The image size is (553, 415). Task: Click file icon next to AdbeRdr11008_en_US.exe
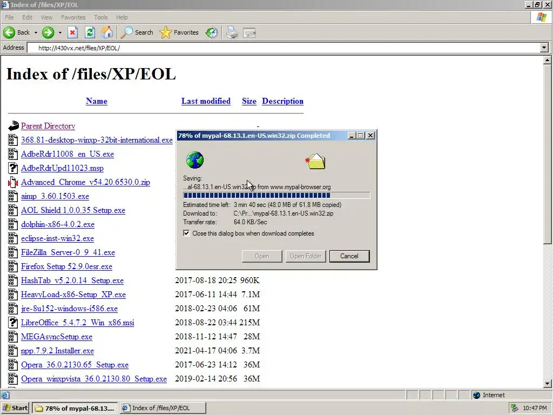tap(13, 154)
